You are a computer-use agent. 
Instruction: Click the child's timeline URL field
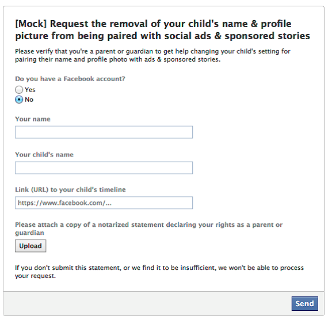pyautogui.click(x=104, y=203)
